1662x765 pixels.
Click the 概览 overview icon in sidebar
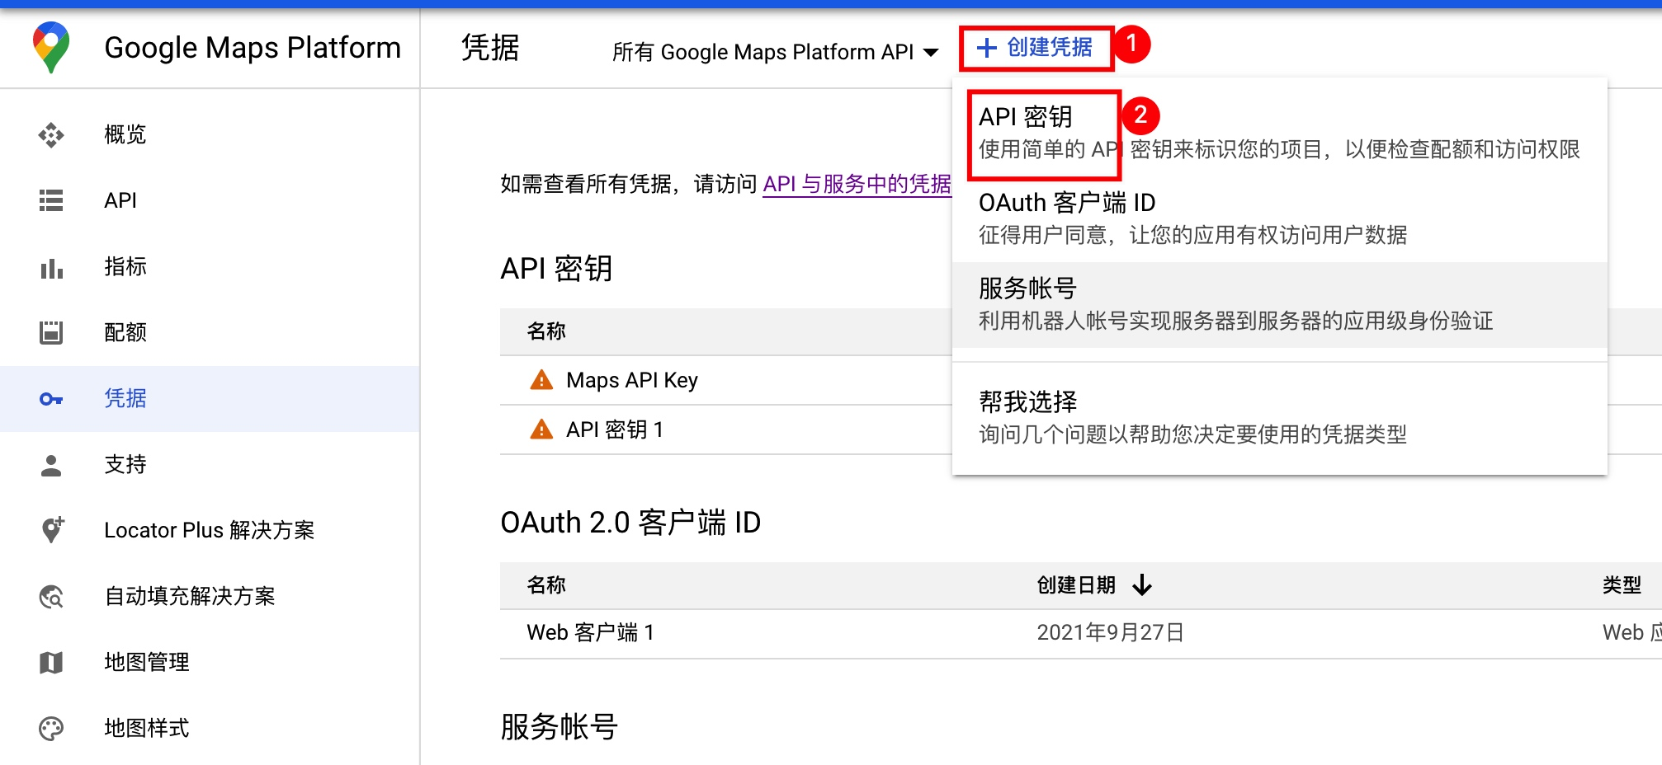pyautogui.click(x=51, y=134)
